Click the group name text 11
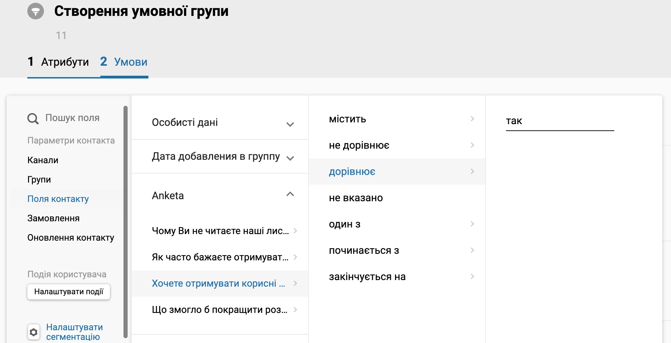This screenshot has height=343, width=671. click(61, 35)
